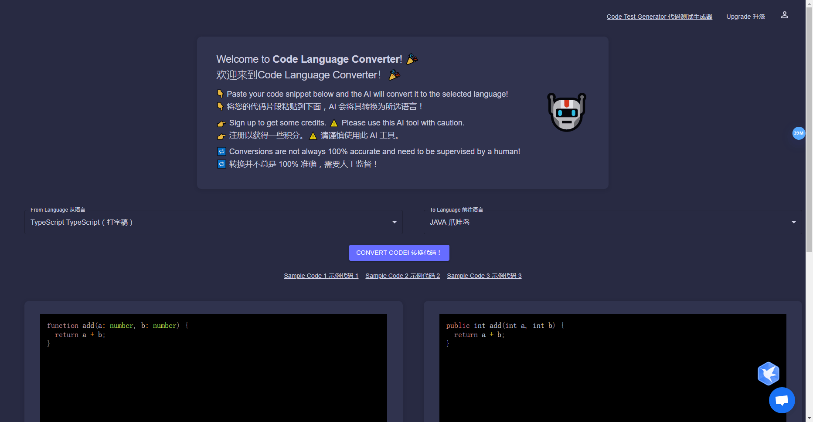The width and height of the screenshot is (813, 422).
Task: Open the From Language dropdown
Action: (213, 222)
